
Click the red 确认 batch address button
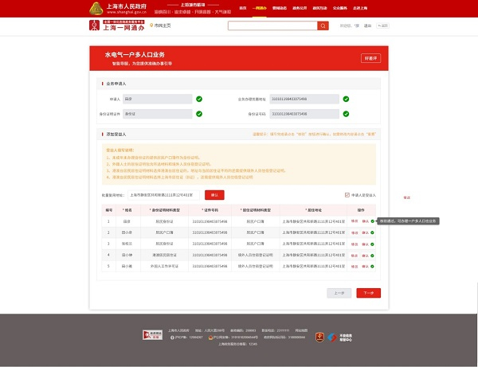coord(214,195)
